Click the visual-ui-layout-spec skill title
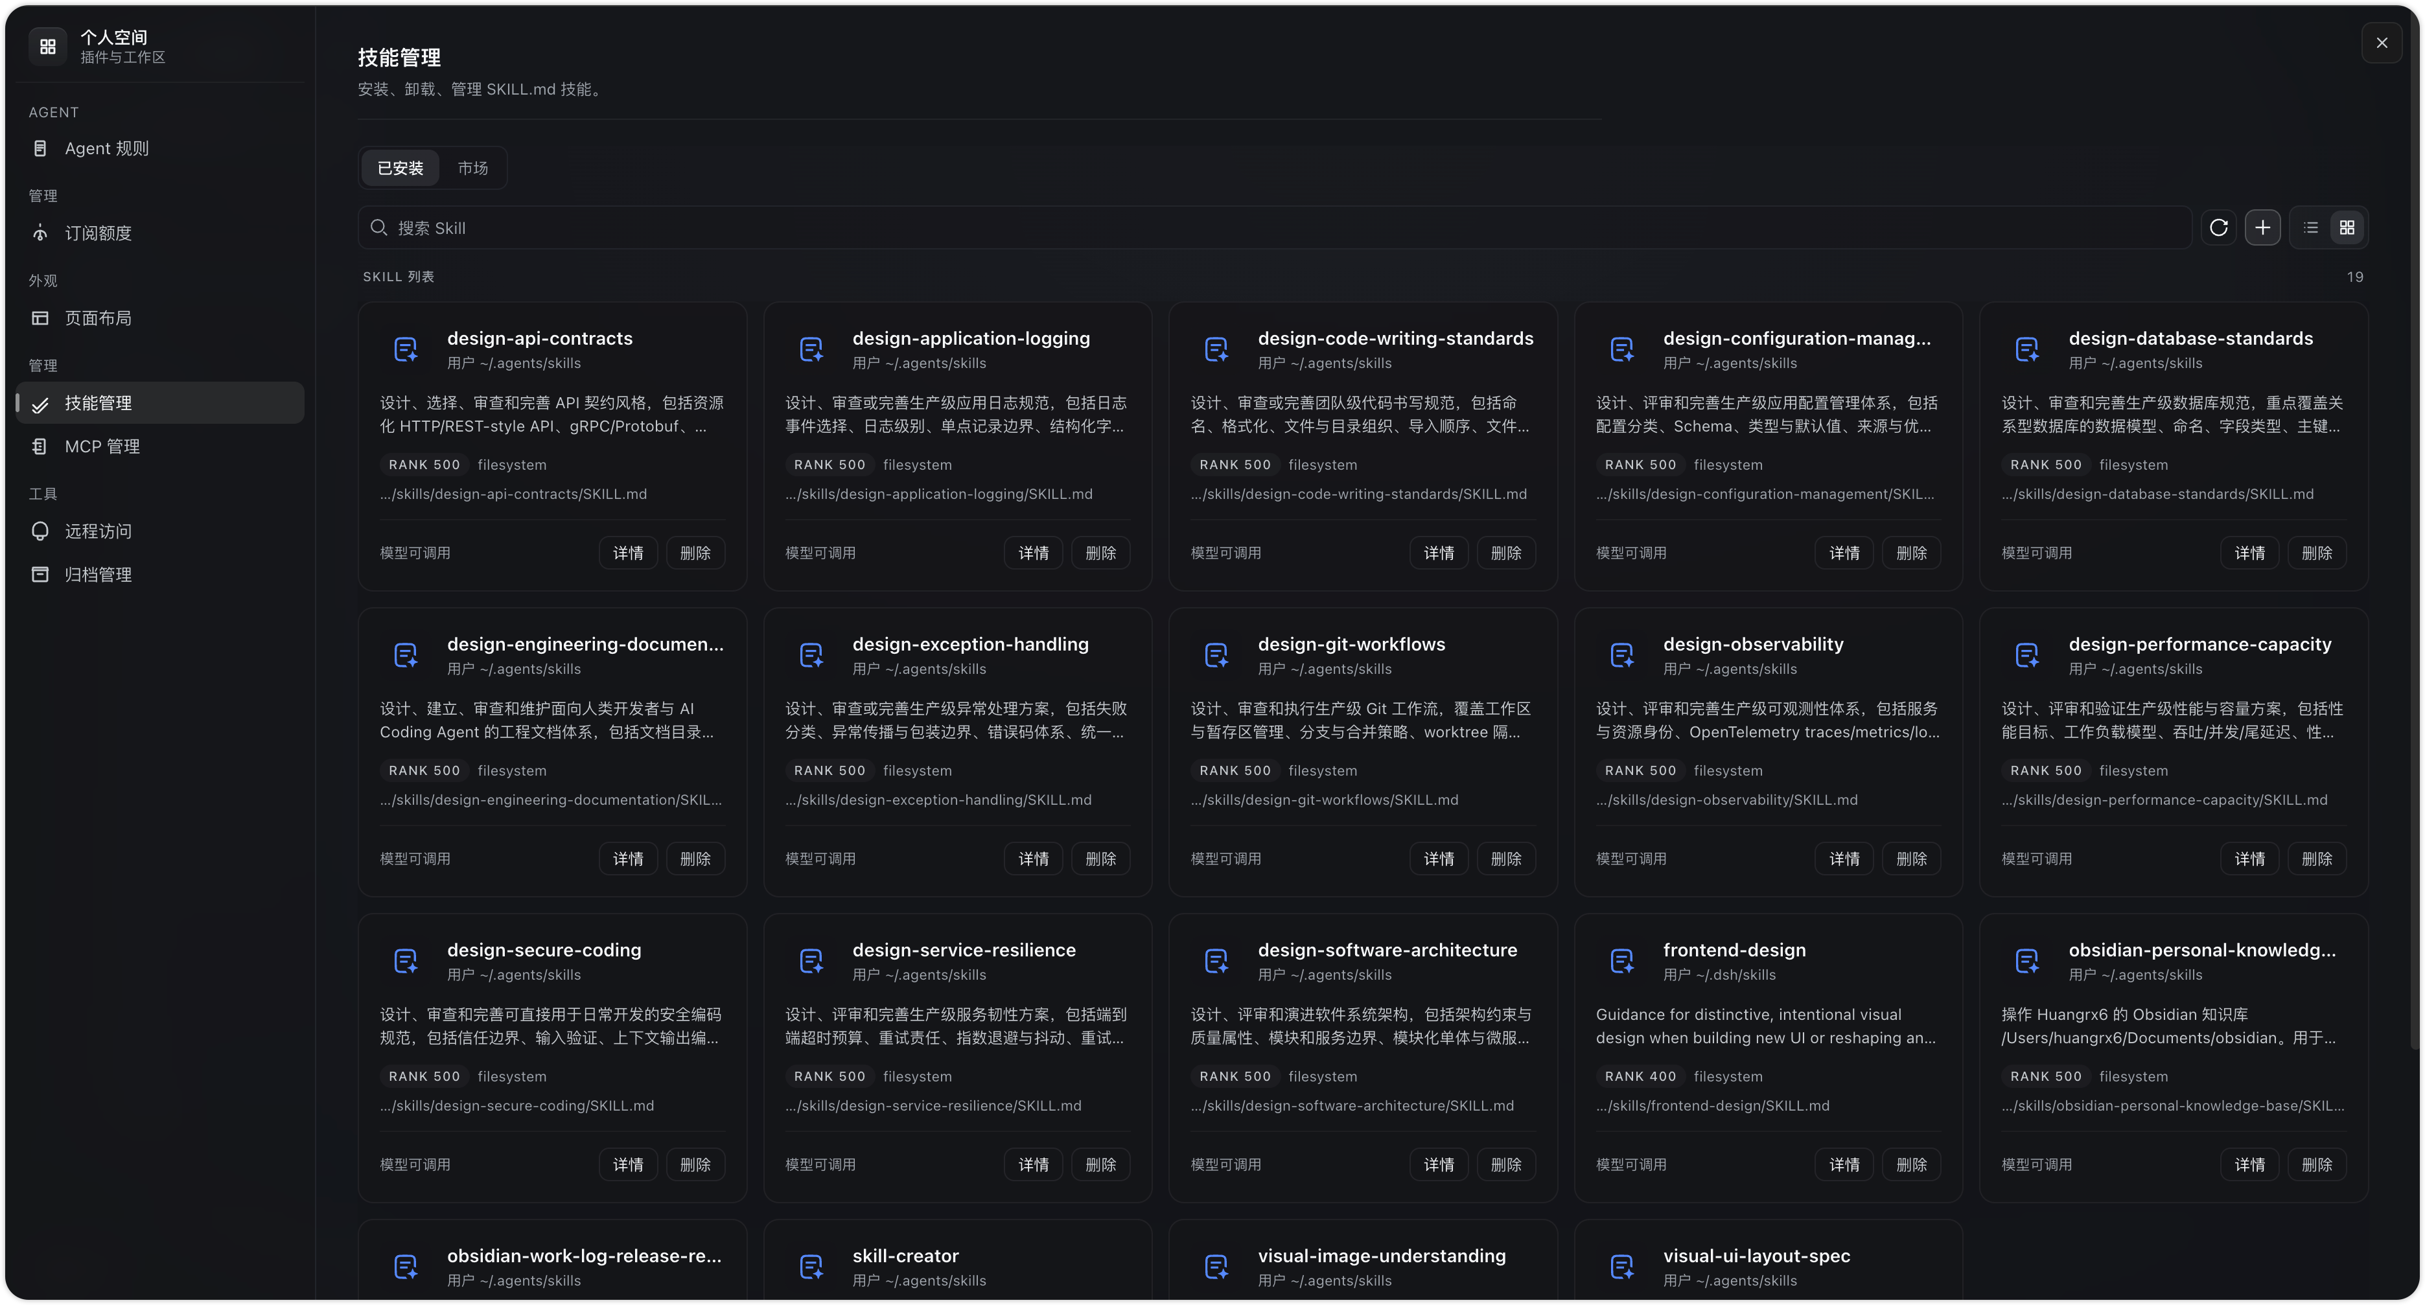 pyautogui.click(x=1756, y=1257)
